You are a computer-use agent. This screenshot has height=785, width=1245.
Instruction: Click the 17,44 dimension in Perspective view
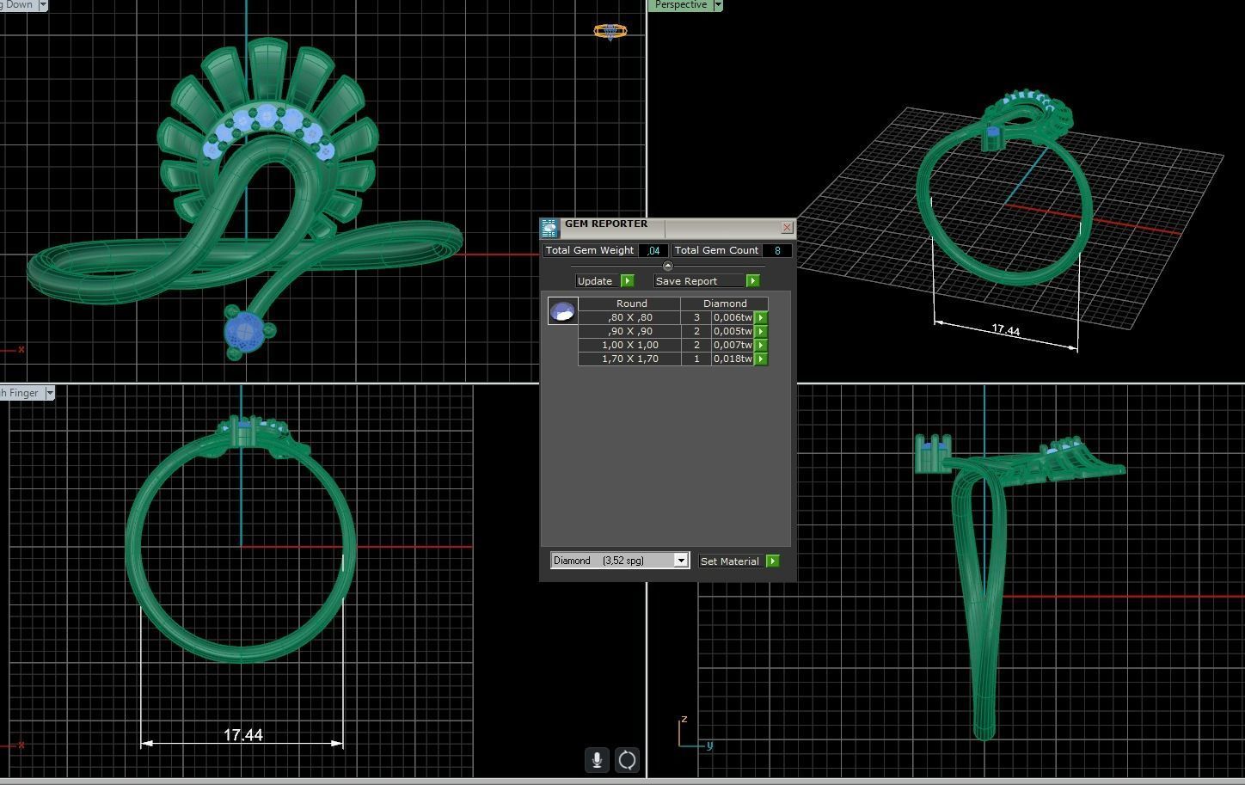pos(1005,330)
